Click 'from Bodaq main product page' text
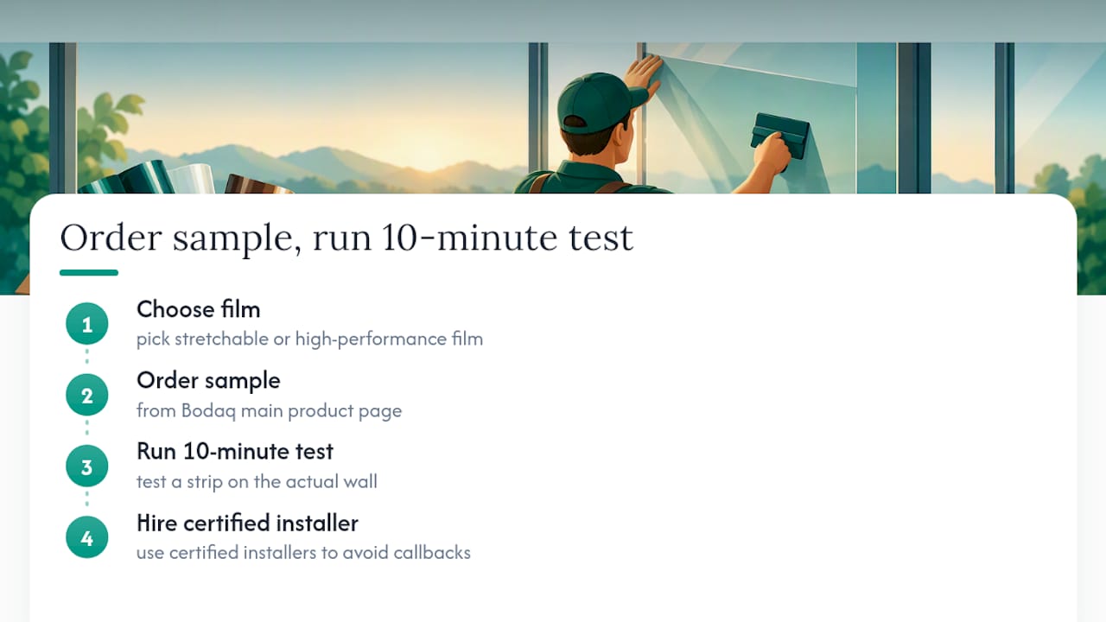The image size is (1106, 622). [269, 410]
